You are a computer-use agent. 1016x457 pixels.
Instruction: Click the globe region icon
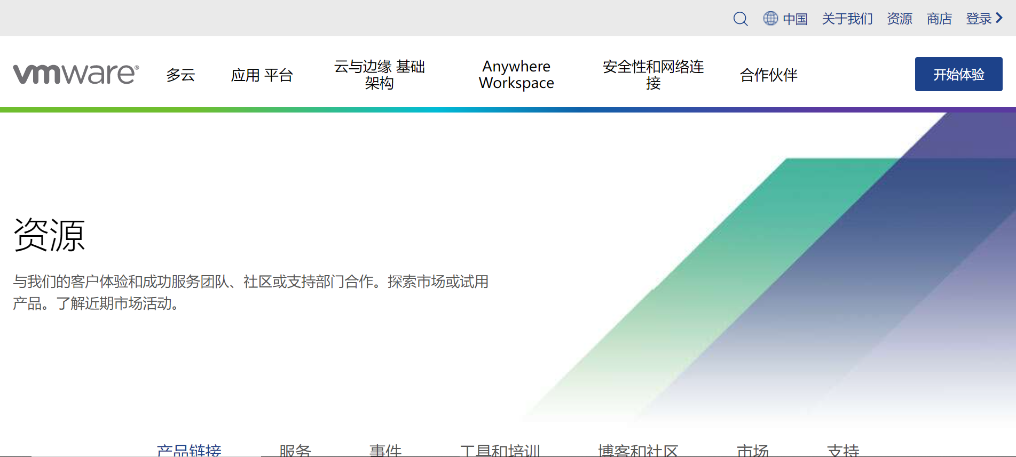tap(770, 18)
